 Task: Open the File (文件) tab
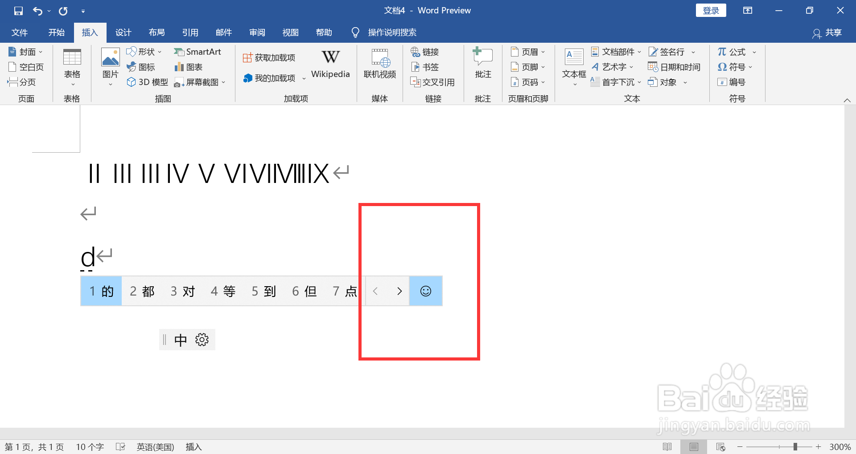(20, 32)
